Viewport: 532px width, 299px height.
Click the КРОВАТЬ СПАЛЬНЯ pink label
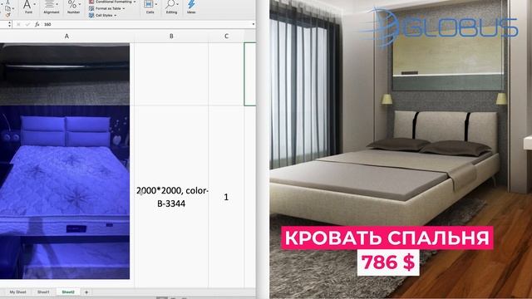tap(387, 238)
